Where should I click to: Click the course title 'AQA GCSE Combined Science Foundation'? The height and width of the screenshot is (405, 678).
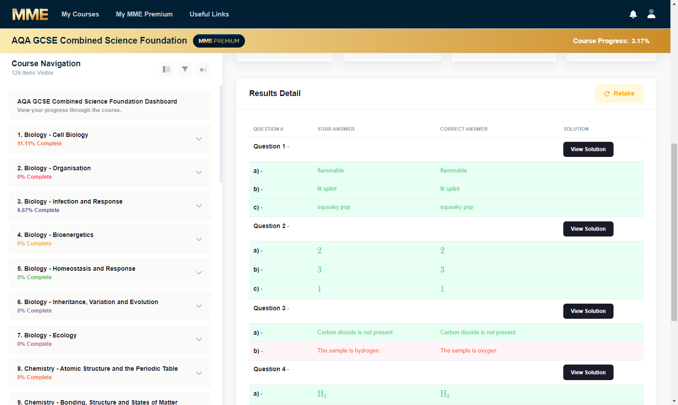pyautogui.click(x=99, y=40)
